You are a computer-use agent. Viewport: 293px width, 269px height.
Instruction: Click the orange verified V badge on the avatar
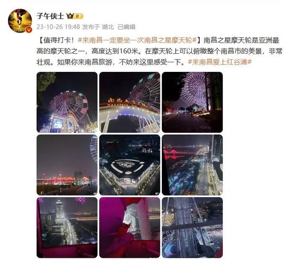pyautogui.click(x=29, y=29)
